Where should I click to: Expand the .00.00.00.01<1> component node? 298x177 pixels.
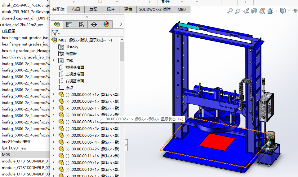point(54,95)
